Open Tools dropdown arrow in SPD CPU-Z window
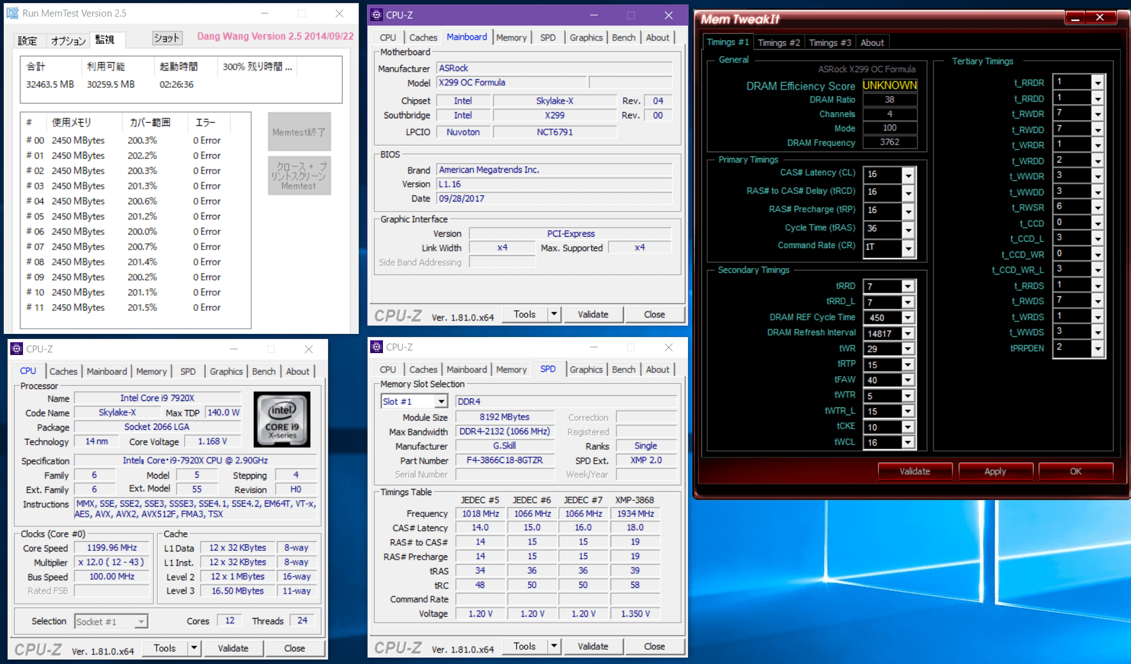This screenshot has height=664, width=1131. tap(554, 646)
